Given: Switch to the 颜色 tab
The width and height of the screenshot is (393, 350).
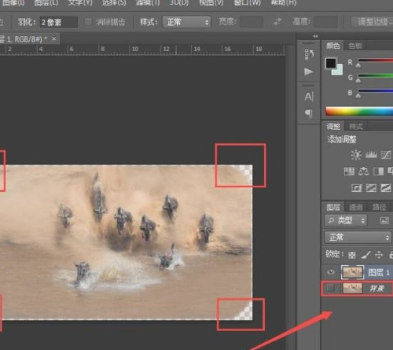Looking at the screenshot, I should (333, 46).
